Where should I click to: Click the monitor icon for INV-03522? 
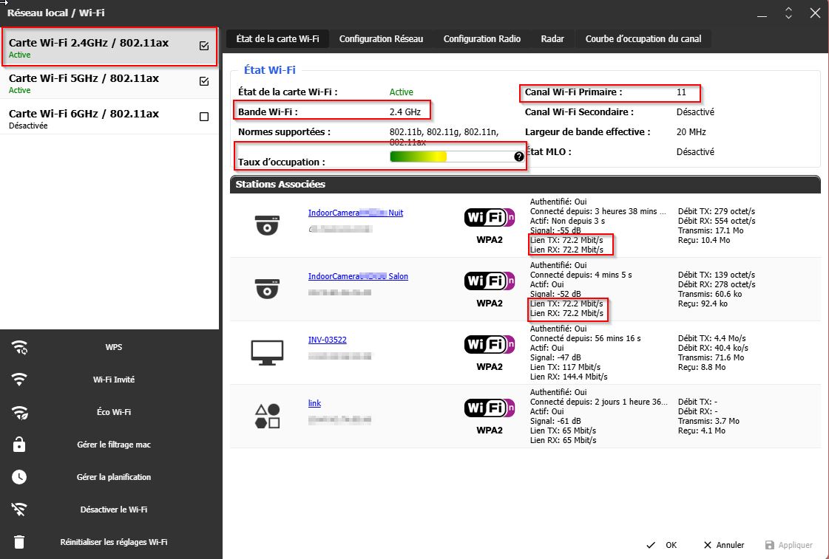(267, 352)
